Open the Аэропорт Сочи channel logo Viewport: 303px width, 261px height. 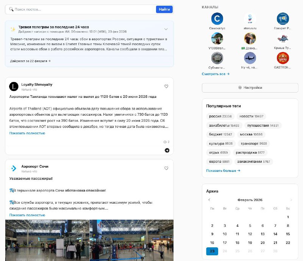pyautogui.click(x=14, y=168)
